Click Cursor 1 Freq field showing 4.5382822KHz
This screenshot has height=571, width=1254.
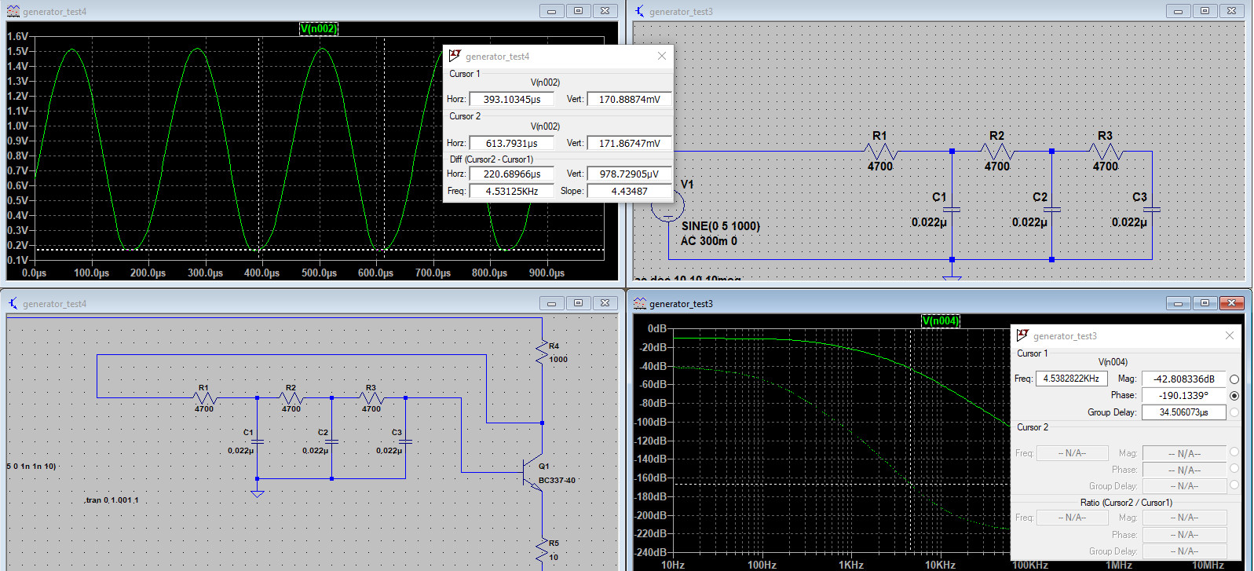click(1071, 379)
